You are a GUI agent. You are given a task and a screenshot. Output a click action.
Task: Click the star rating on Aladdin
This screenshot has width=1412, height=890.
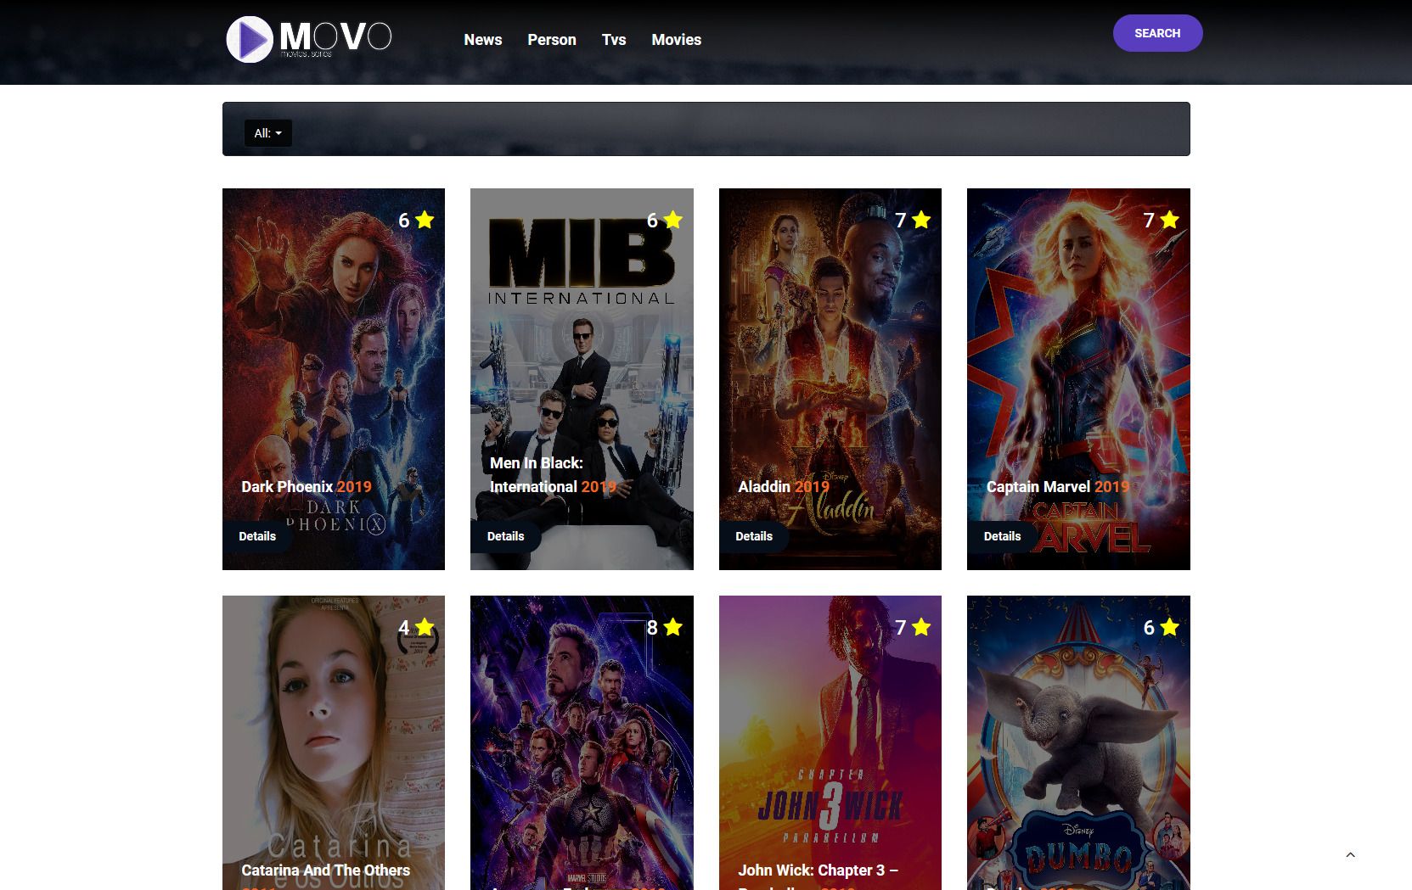921,220
